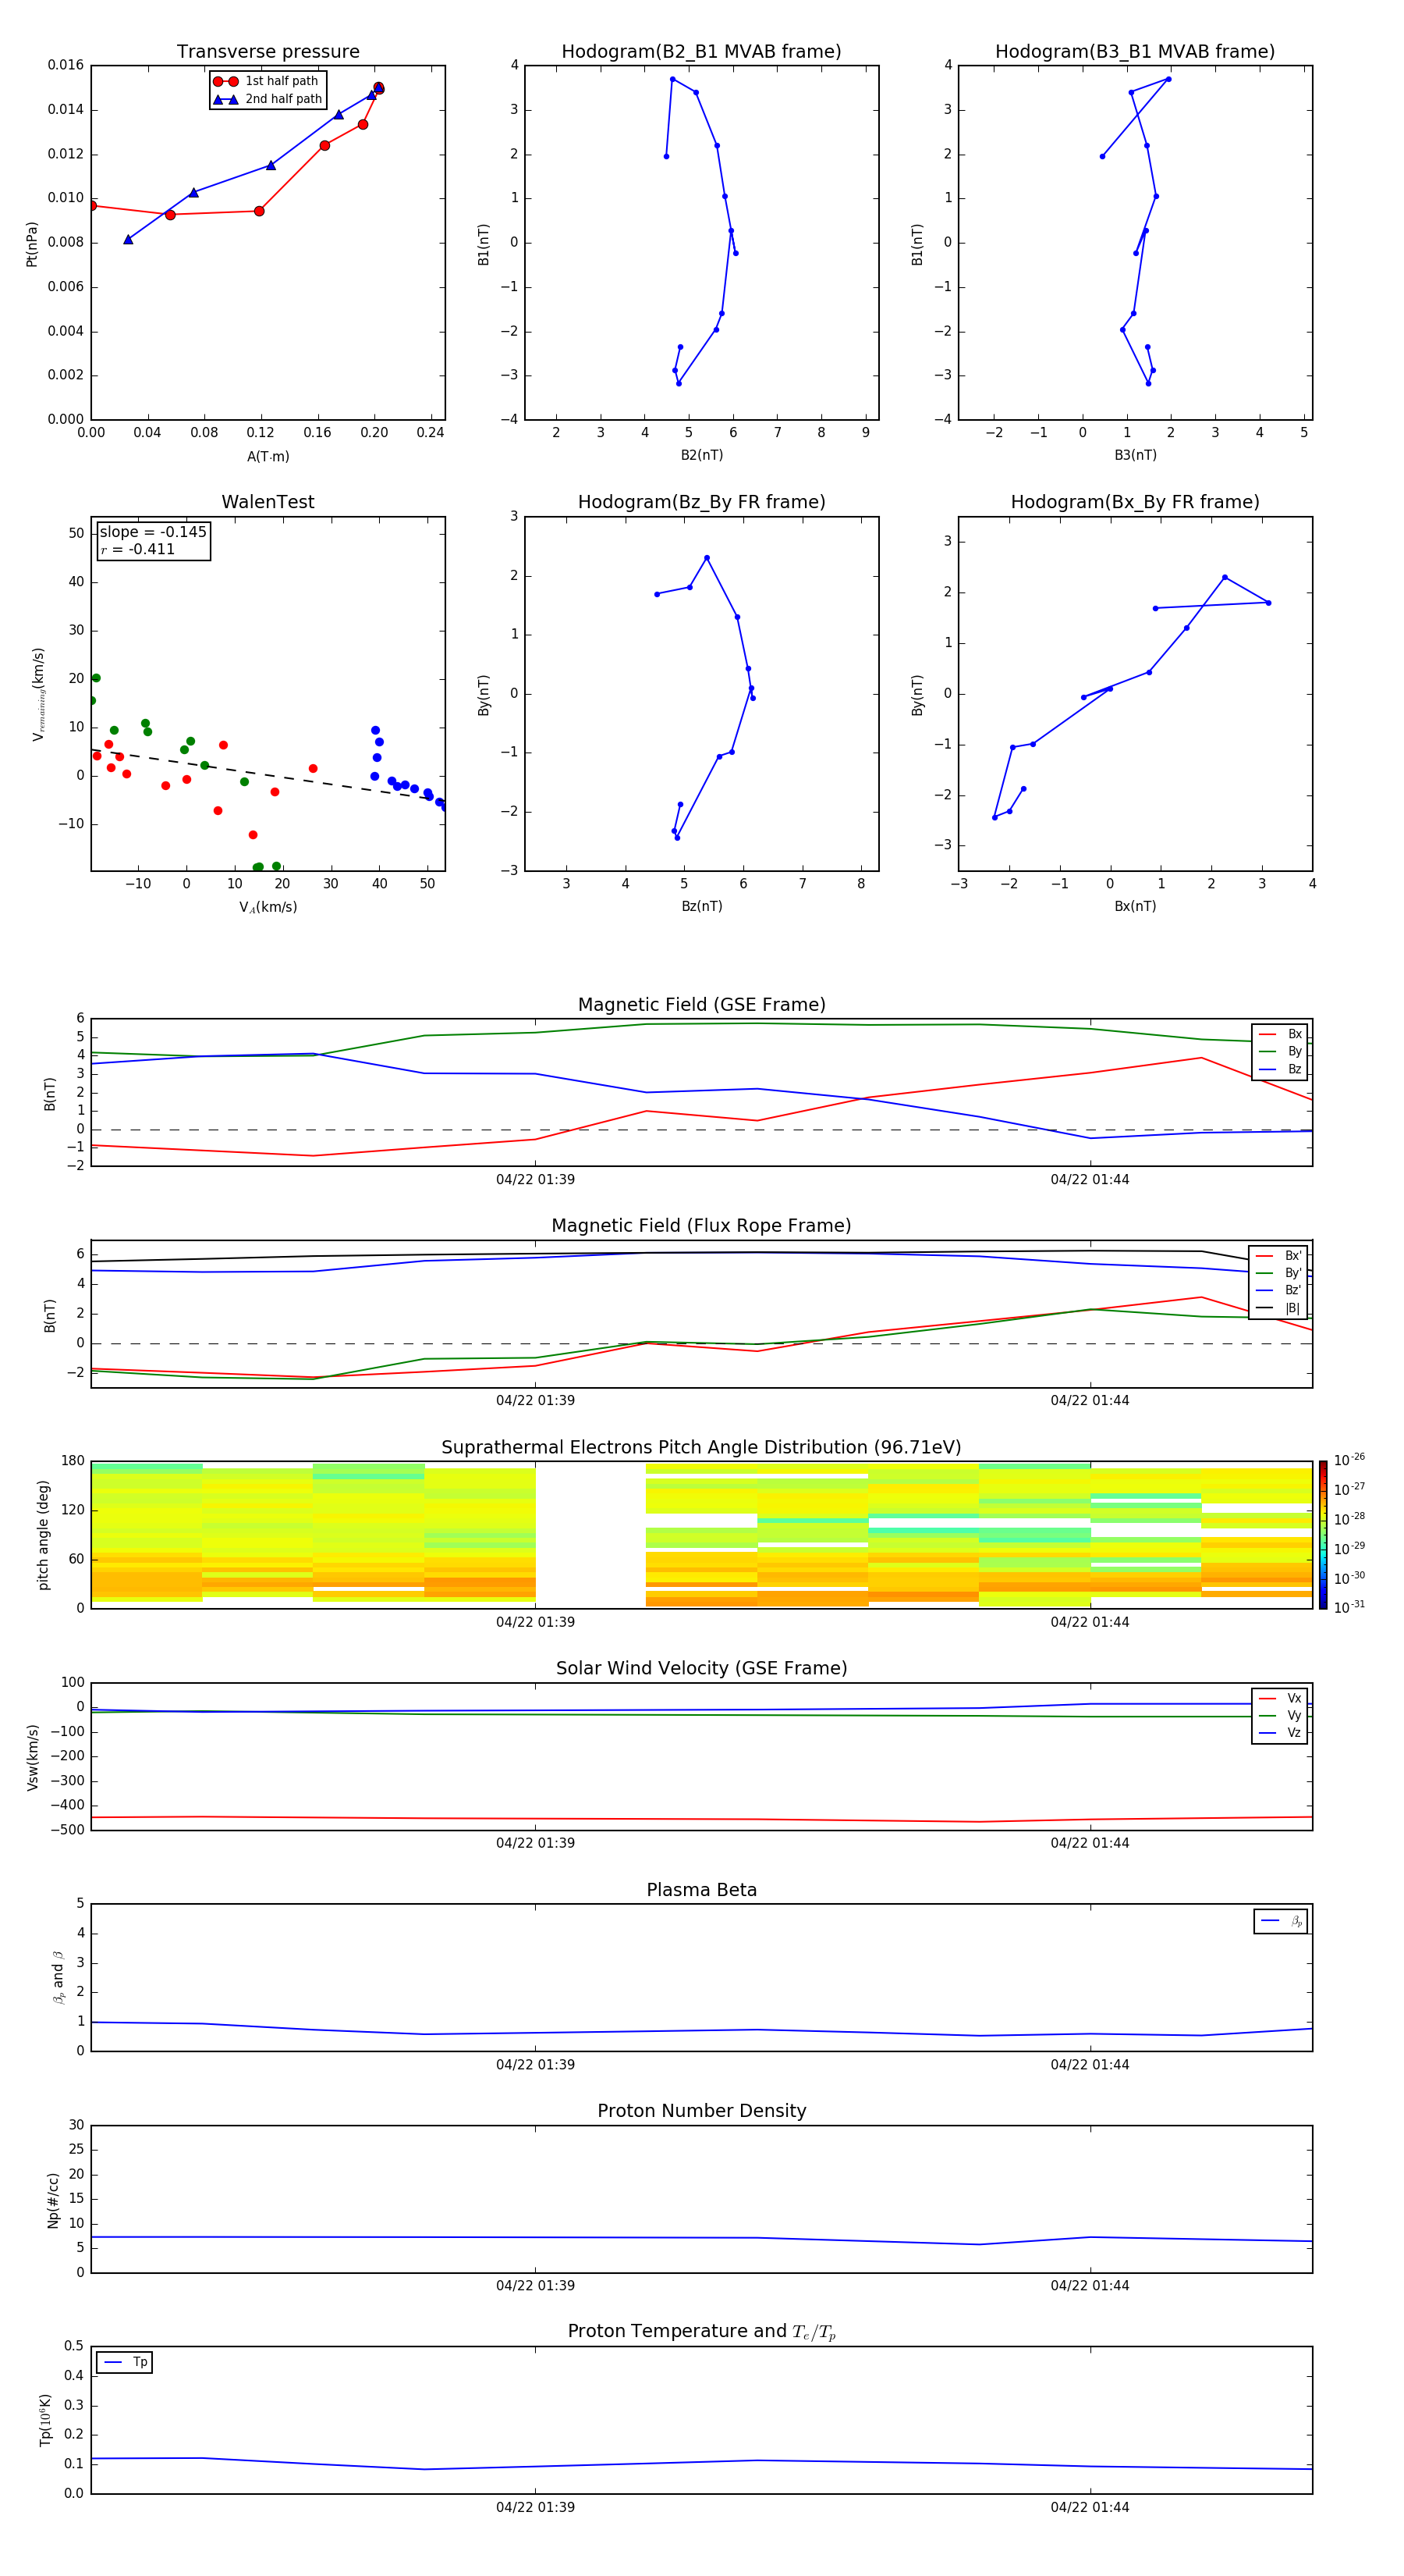The width and height of the screenshot is (1404, 2576).
Task: Click the pitch angle colorbar
Action: point(1323,1535)
